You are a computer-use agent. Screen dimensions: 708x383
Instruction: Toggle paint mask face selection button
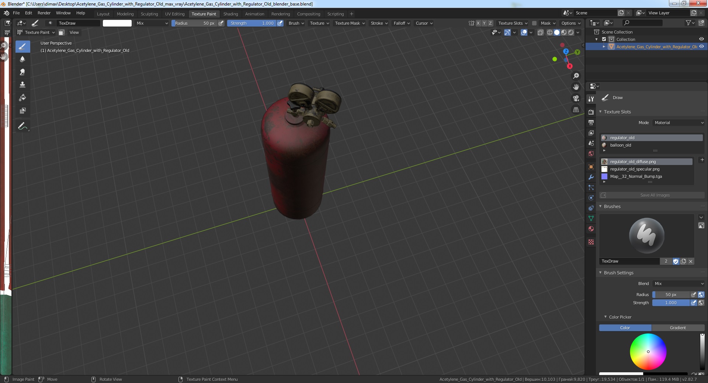pyautogui.click(x=62, y=32)
